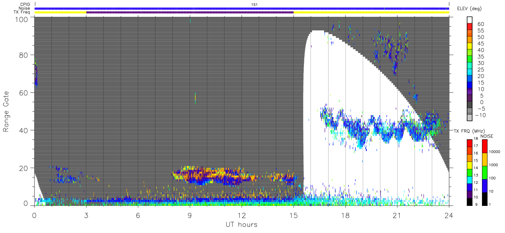Click the "TX Freq" bar label
The image size is (505, 233).
(22, 12)
